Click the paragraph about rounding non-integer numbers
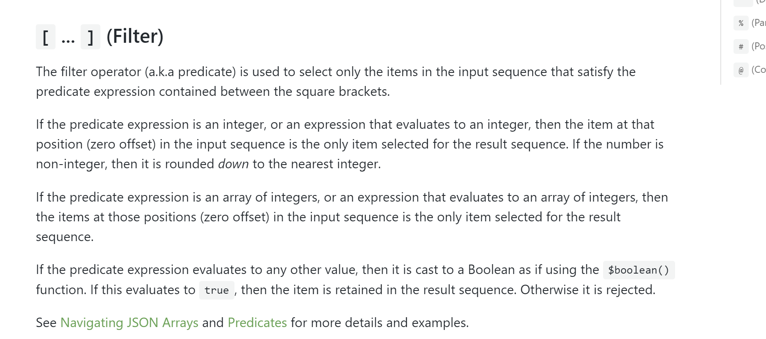This screenshot has height=339, width=766. 350,144
